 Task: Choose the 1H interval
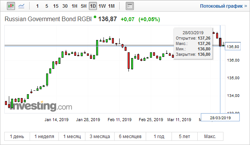74,6
